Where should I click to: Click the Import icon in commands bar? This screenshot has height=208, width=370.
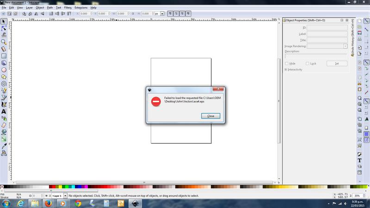click(x=359, y=48)
